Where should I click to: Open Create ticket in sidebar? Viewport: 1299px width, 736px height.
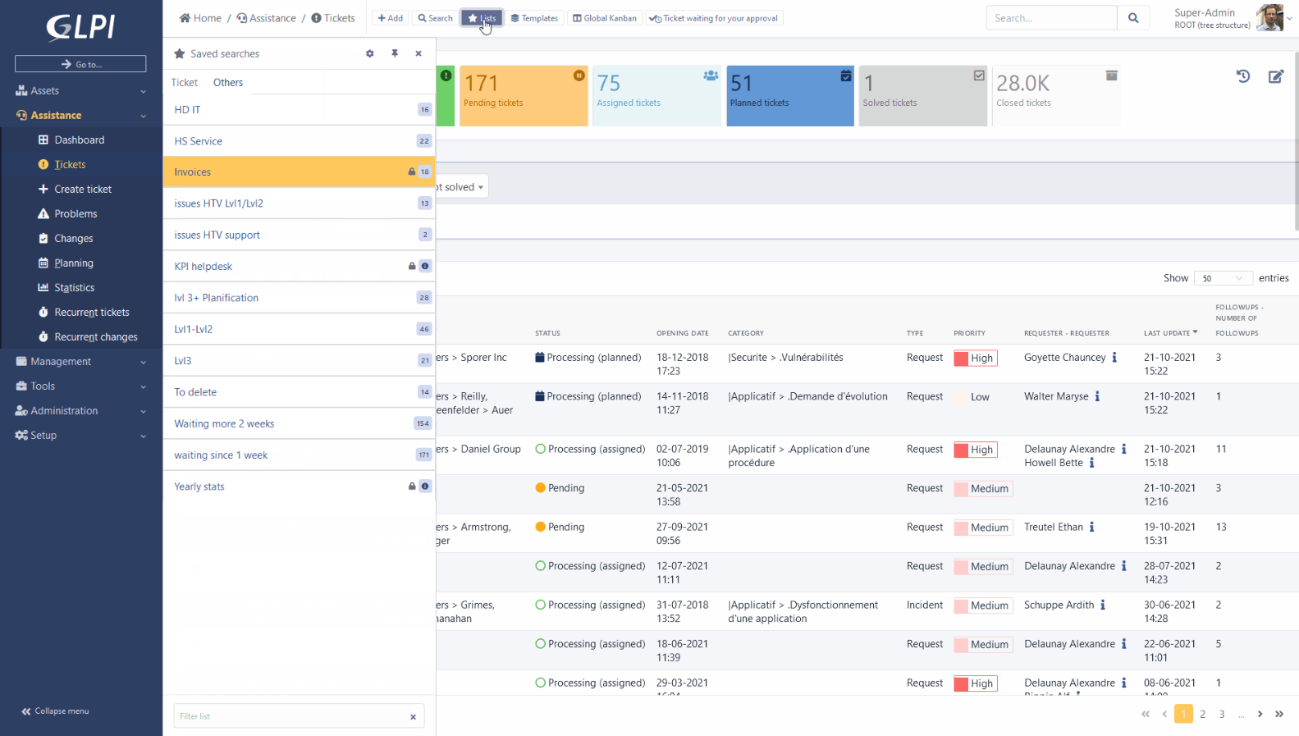[x=83, y=190]
